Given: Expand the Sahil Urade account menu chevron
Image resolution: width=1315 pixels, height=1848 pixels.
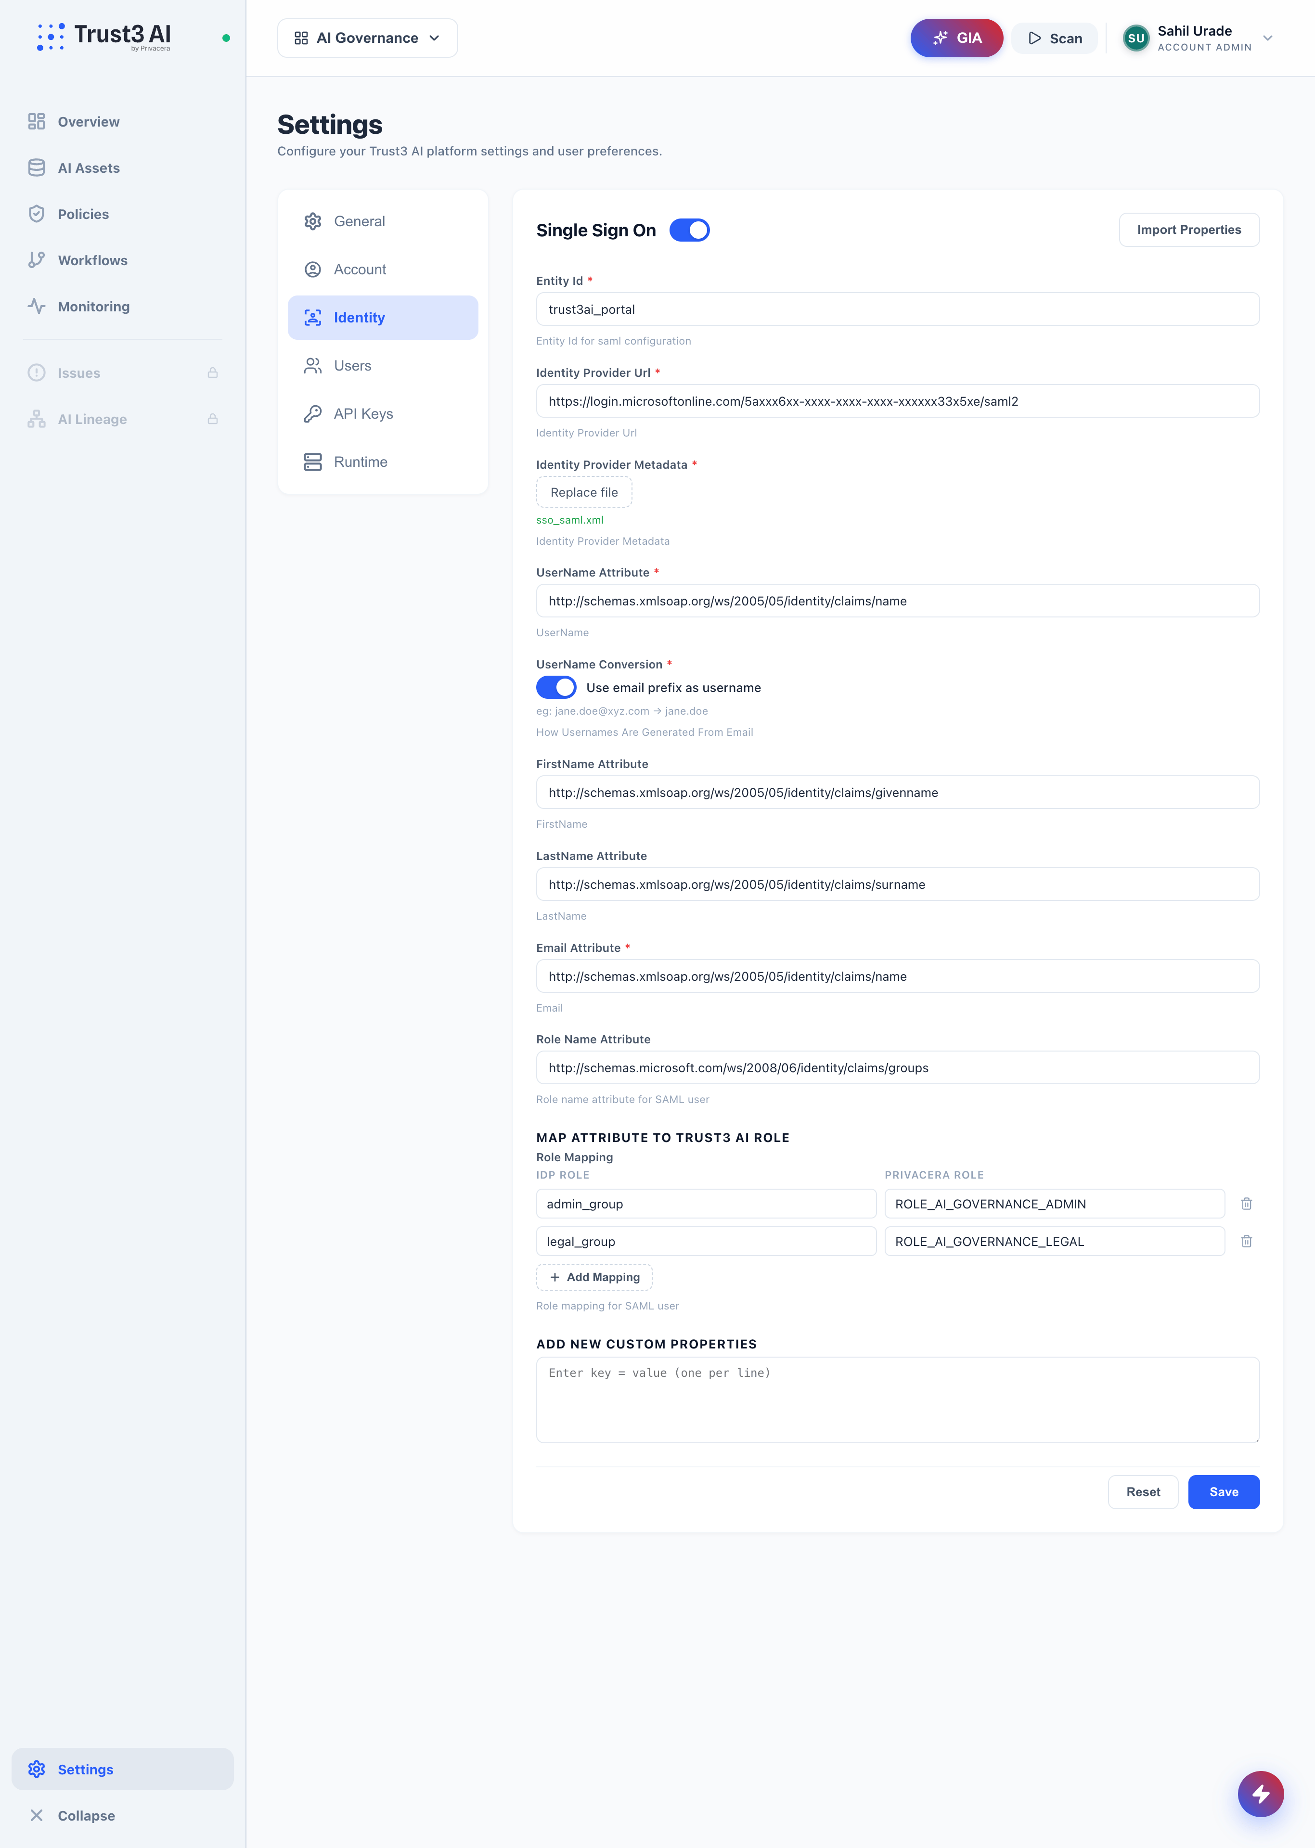Looking at the screenshot, I should 1267,38.
